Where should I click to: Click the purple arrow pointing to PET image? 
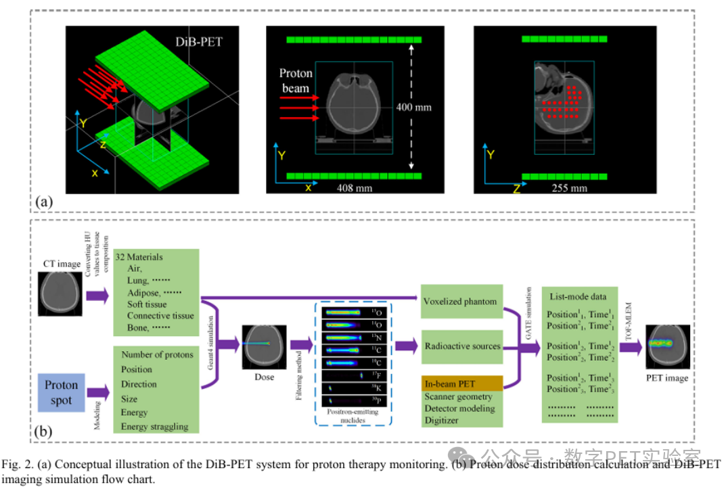[631, 346]
